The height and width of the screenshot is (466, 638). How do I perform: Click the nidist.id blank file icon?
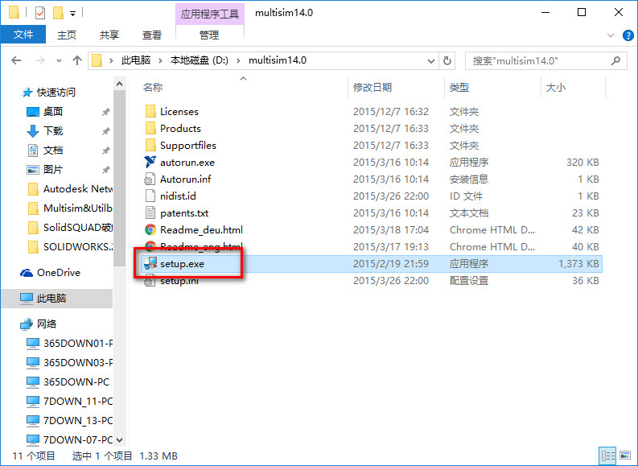[x=150, y=196]
